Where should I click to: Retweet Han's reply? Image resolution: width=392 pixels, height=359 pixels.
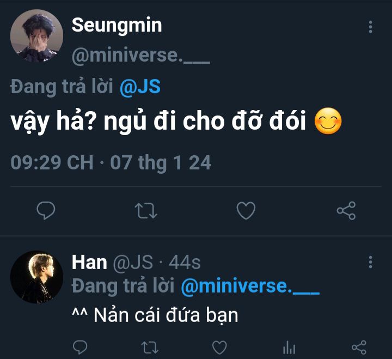click(149, 346)
